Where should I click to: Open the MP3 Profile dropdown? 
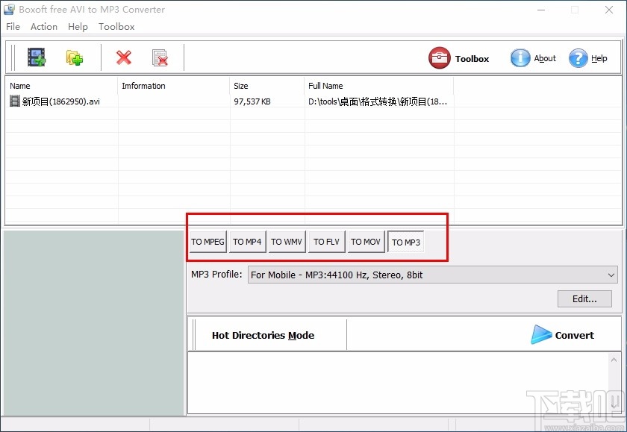click(609, 275)
